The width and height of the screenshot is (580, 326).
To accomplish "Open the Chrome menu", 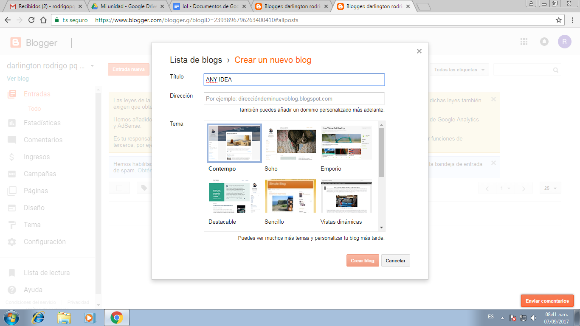I will pyautogui.click(x=573, y=20).
